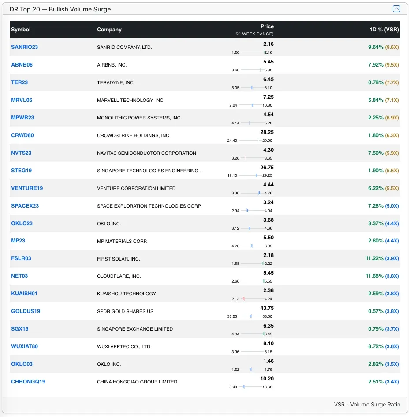Image resolution: width=410 pixels, height=417 pixels.
Task: Select AIRBNB, INC. company name
Action: coord(112,65)
